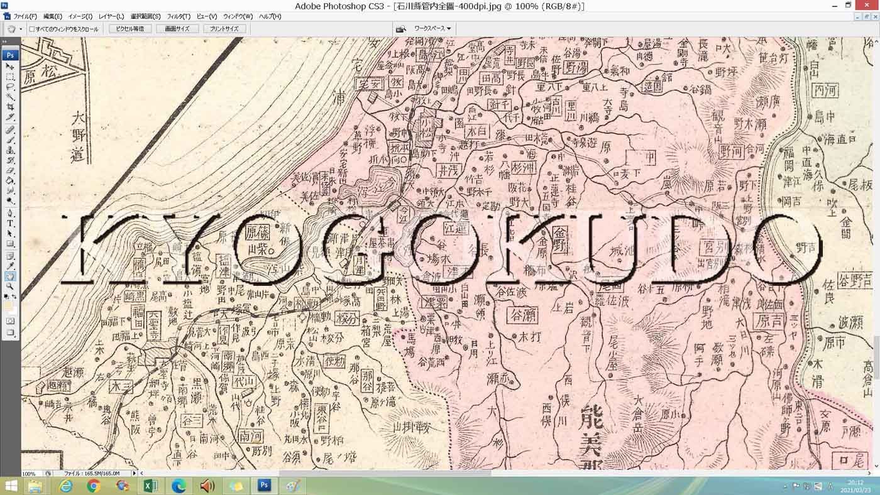Click the ピクセル等倍 button

click(x=130, y=29)
